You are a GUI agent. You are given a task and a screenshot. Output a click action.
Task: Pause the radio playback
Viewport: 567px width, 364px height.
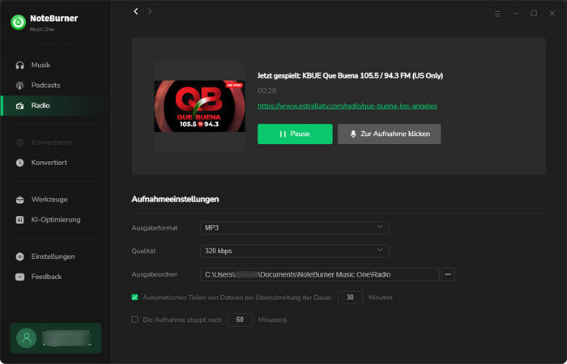pyautogui.click(x=295, y=134)
